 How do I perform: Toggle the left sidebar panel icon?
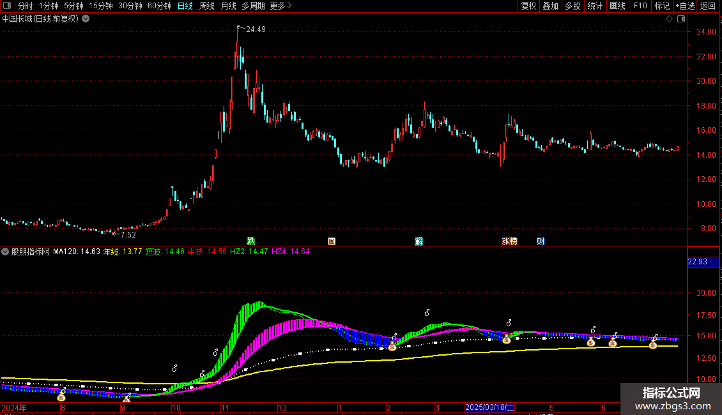[7, 6]
